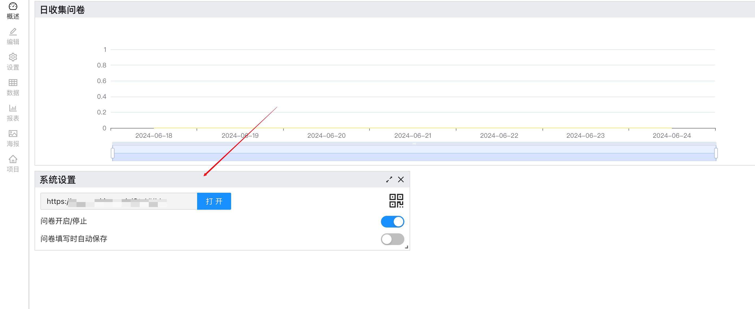This screenshot has height=309, width=755.
Task: Close the 系统设置 panel
Action: pyautogui.click(x=401, y=179)
